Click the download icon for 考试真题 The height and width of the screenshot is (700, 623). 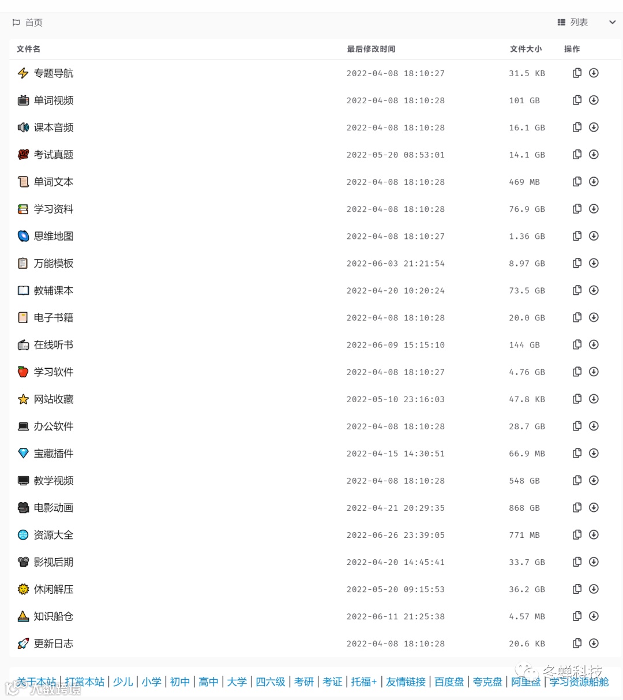point(594,155)
